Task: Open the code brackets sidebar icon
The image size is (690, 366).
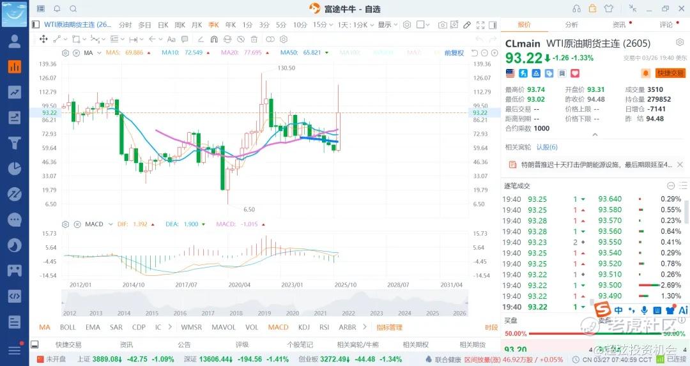Action: pyautogui.click(x=15, y=296)
